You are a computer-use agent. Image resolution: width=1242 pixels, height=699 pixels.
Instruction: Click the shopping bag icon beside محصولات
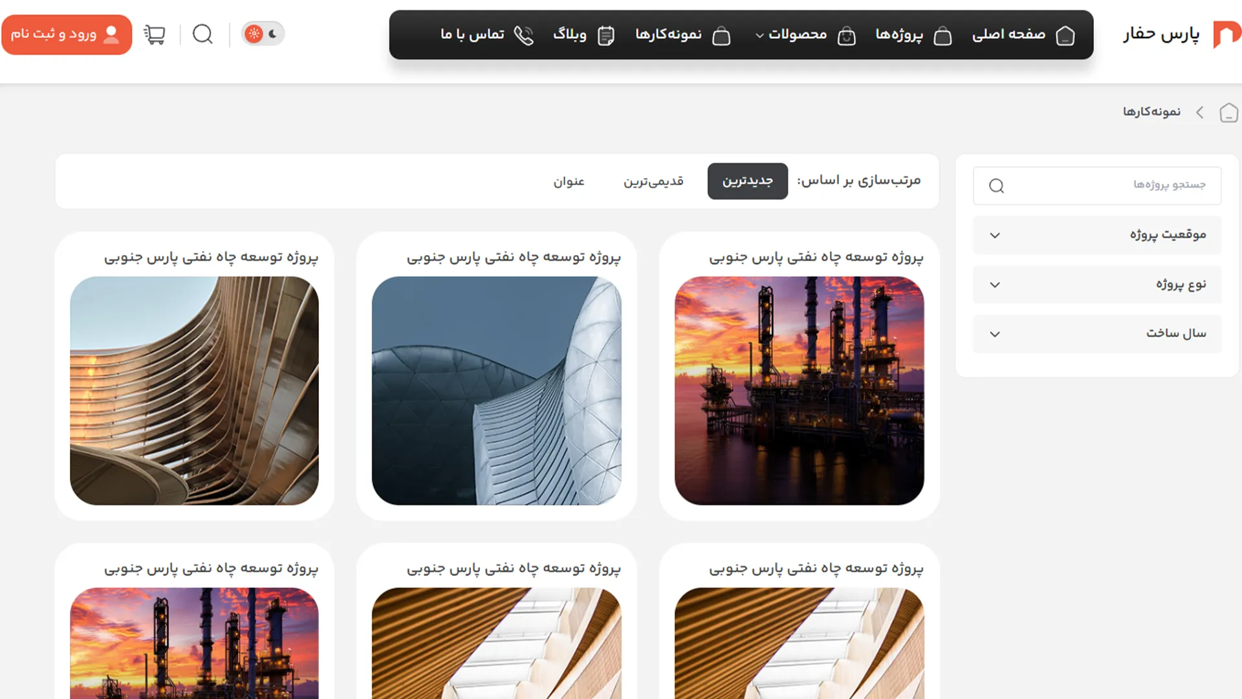846,35
